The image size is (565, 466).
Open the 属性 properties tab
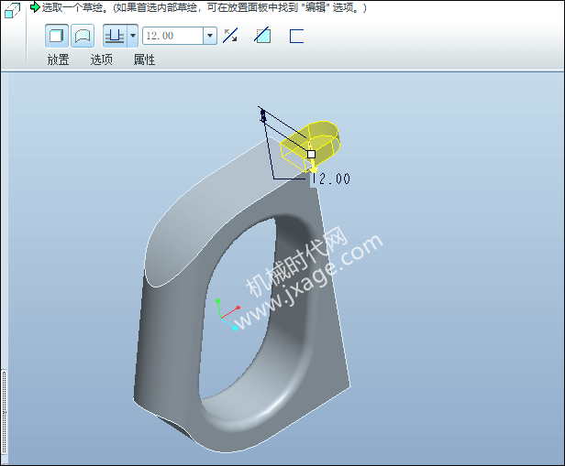[144, 60]
